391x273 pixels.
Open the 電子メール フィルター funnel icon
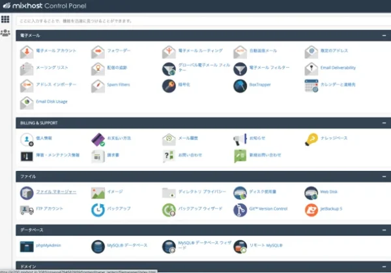pyautogui.click(x=240, y=69)
